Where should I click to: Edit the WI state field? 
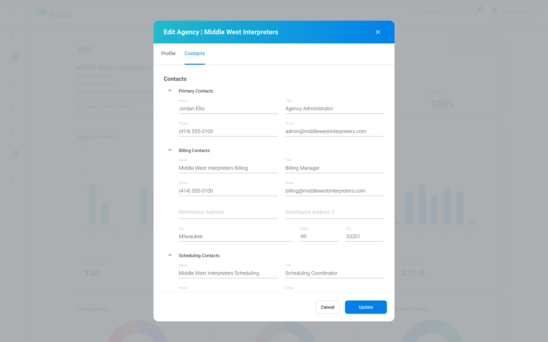click(x=319, y=237)
